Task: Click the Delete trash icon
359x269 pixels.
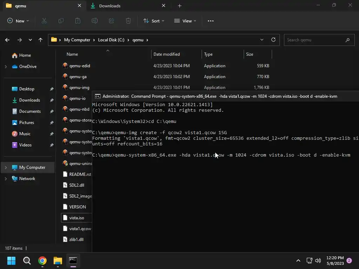Action: [x=128, y=21]
